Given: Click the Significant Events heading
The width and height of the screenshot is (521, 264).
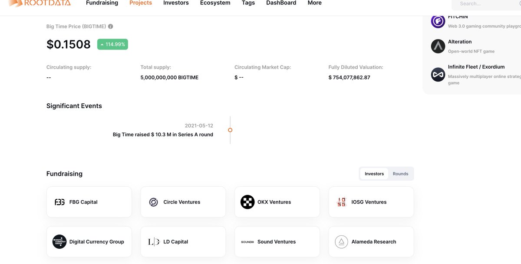Looking at the screenshot, I should click(x=74, y=106).
